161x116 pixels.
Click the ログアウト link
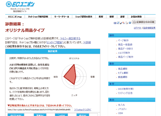(137, 28)
